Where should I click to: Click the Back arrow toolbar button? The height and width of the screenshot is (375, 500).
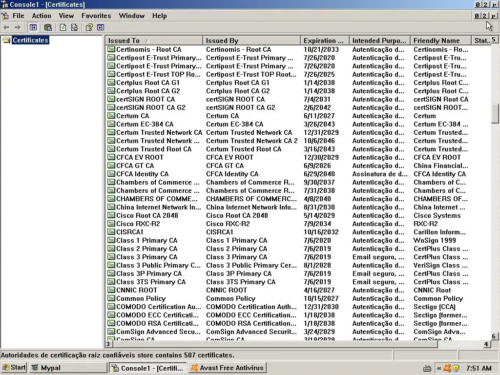point(6,28)
